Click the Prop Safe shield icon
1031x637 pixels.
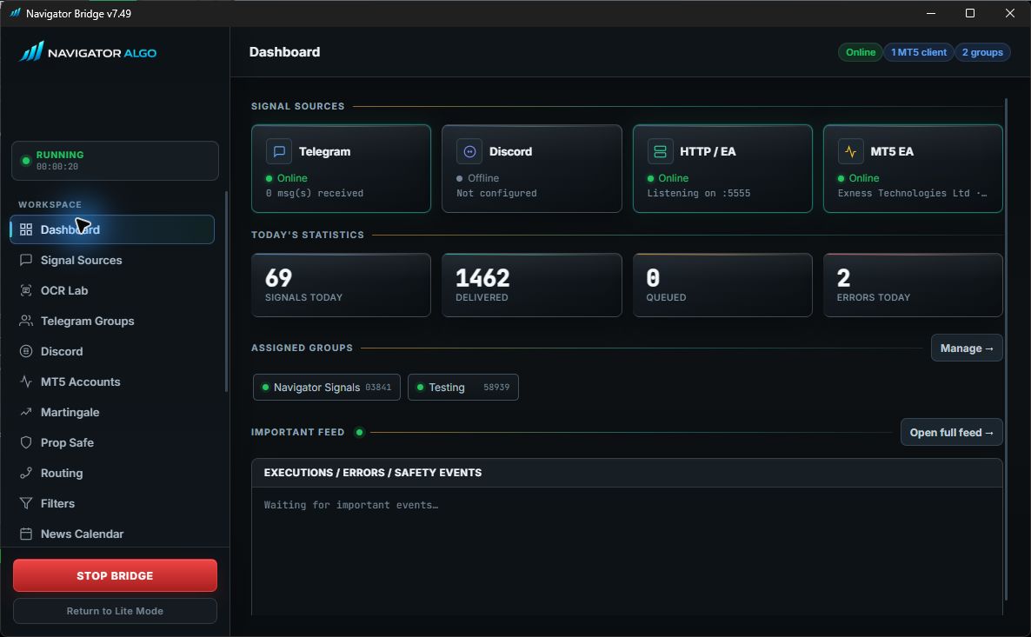pyautogui.click(x=25, y=442)
